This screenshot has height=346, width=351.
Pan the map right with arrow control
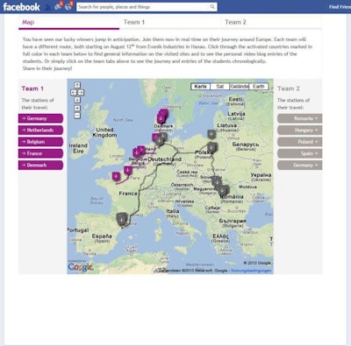point(81,93)
